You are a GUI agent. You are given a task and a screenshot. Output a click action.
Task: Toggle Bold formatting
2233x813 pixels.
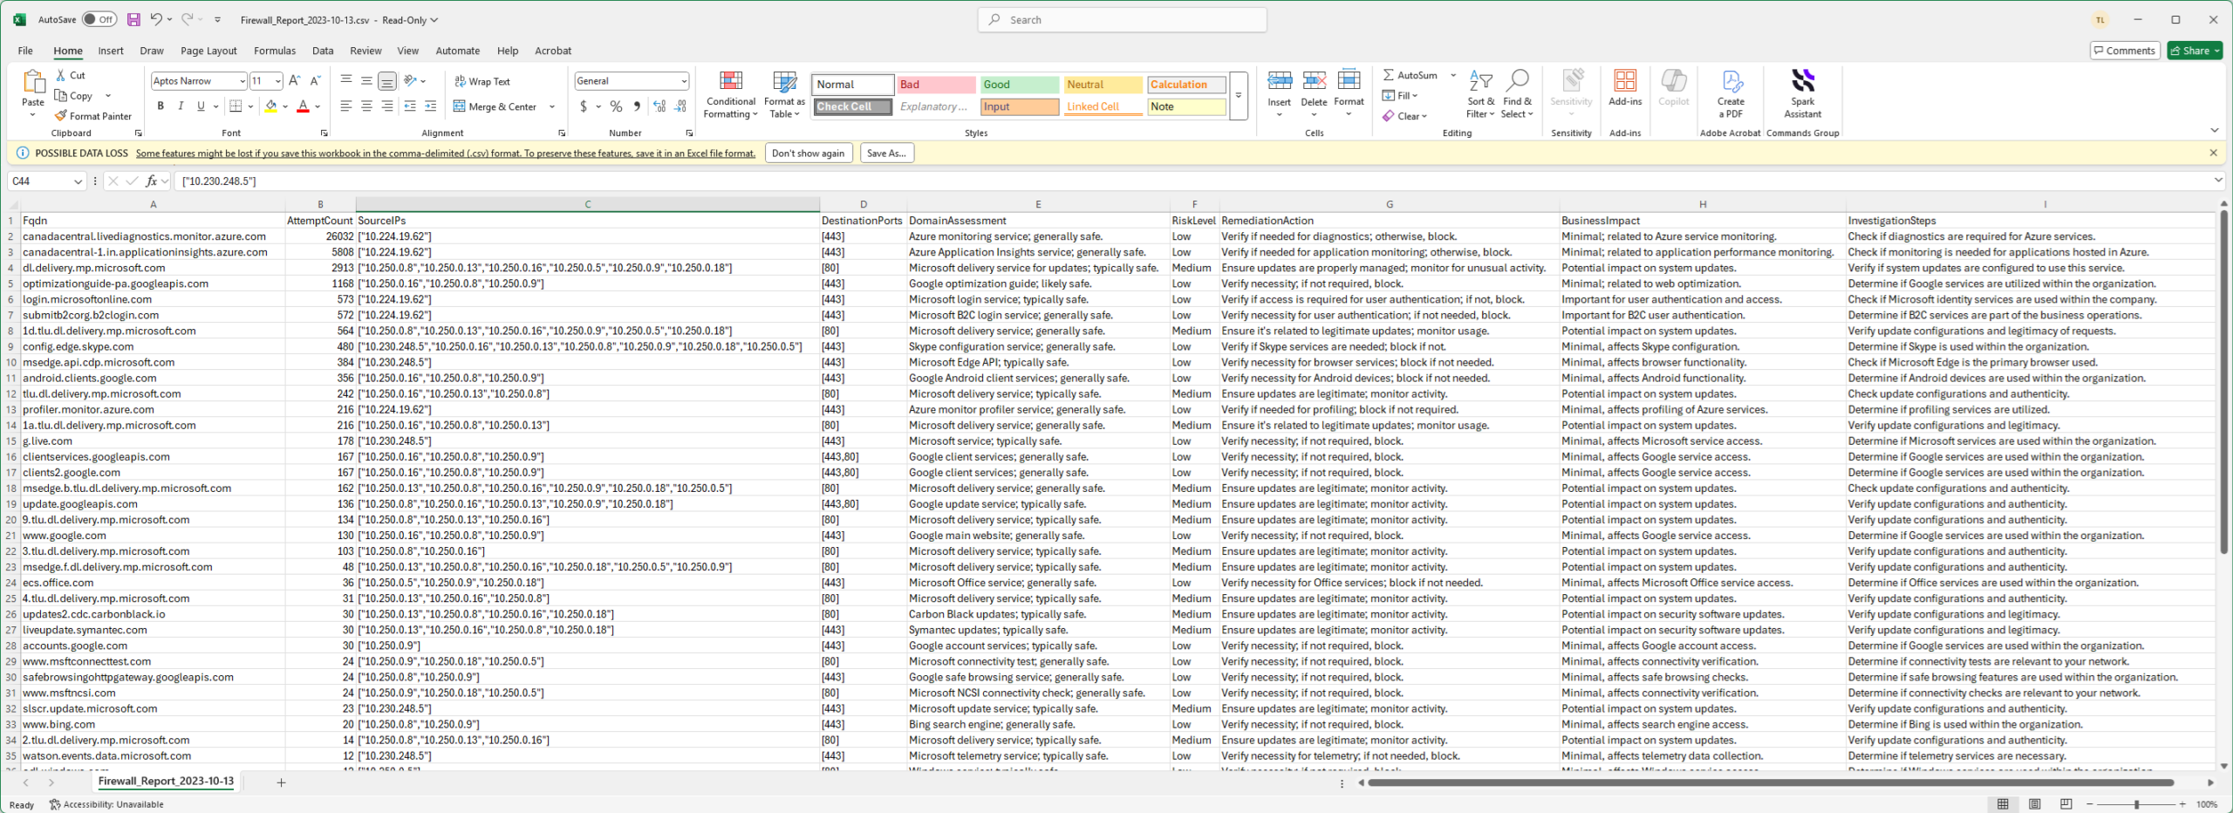click(160, 106)
